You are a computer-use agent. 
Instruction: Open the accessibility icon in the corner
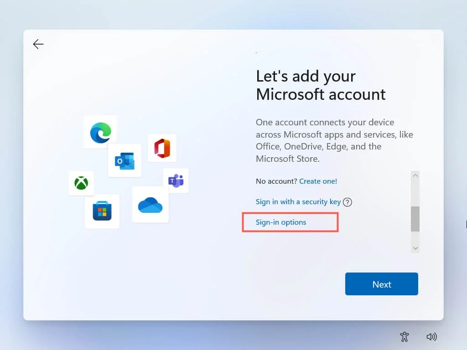point(404,337)
